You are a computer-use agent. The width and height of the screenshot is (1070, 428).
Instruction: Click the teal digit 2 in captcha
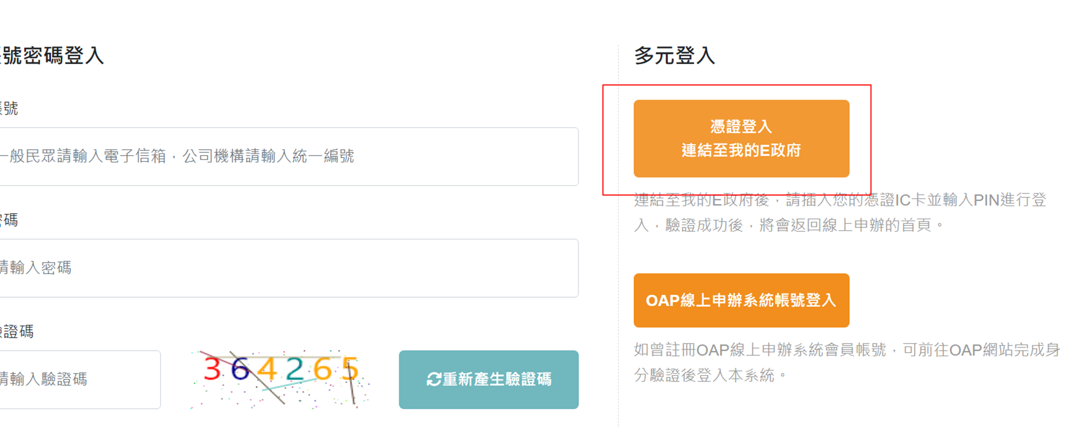pos(294,369)
